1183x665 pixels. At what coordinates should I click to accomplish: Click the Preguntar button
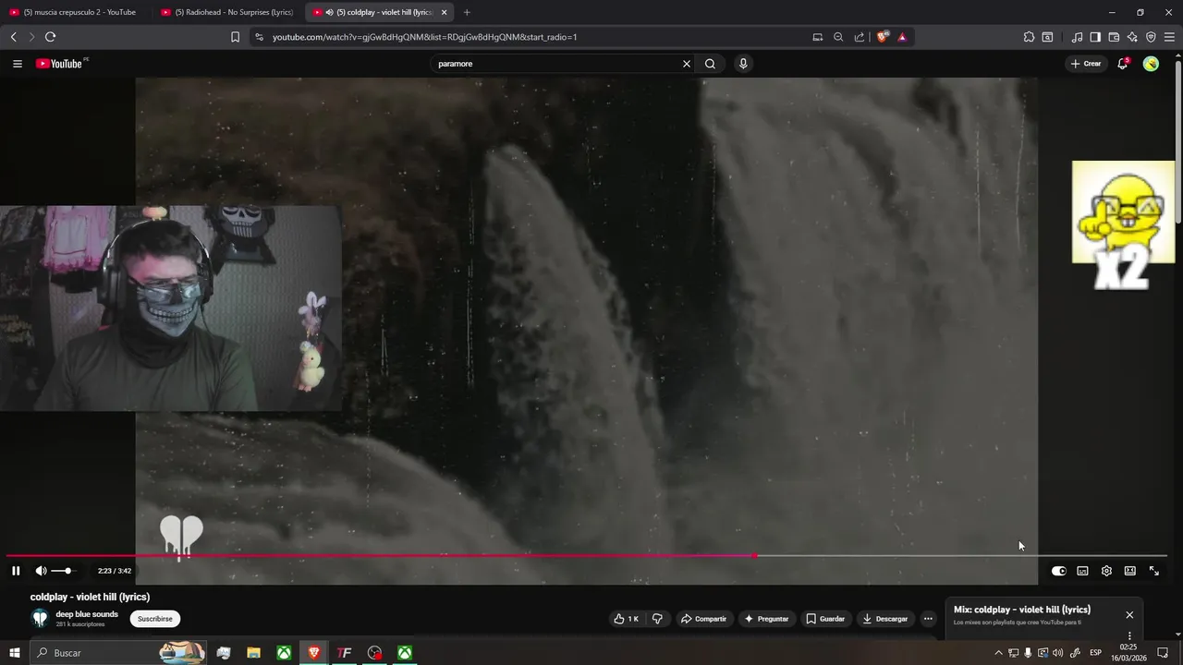point(766,619)
